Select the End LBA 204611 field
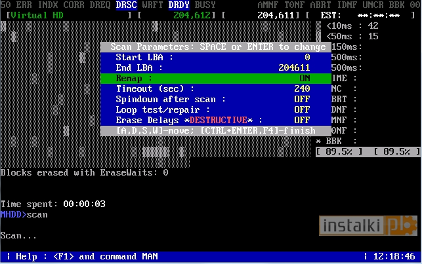422x264 pixels. tap(293, 67)
